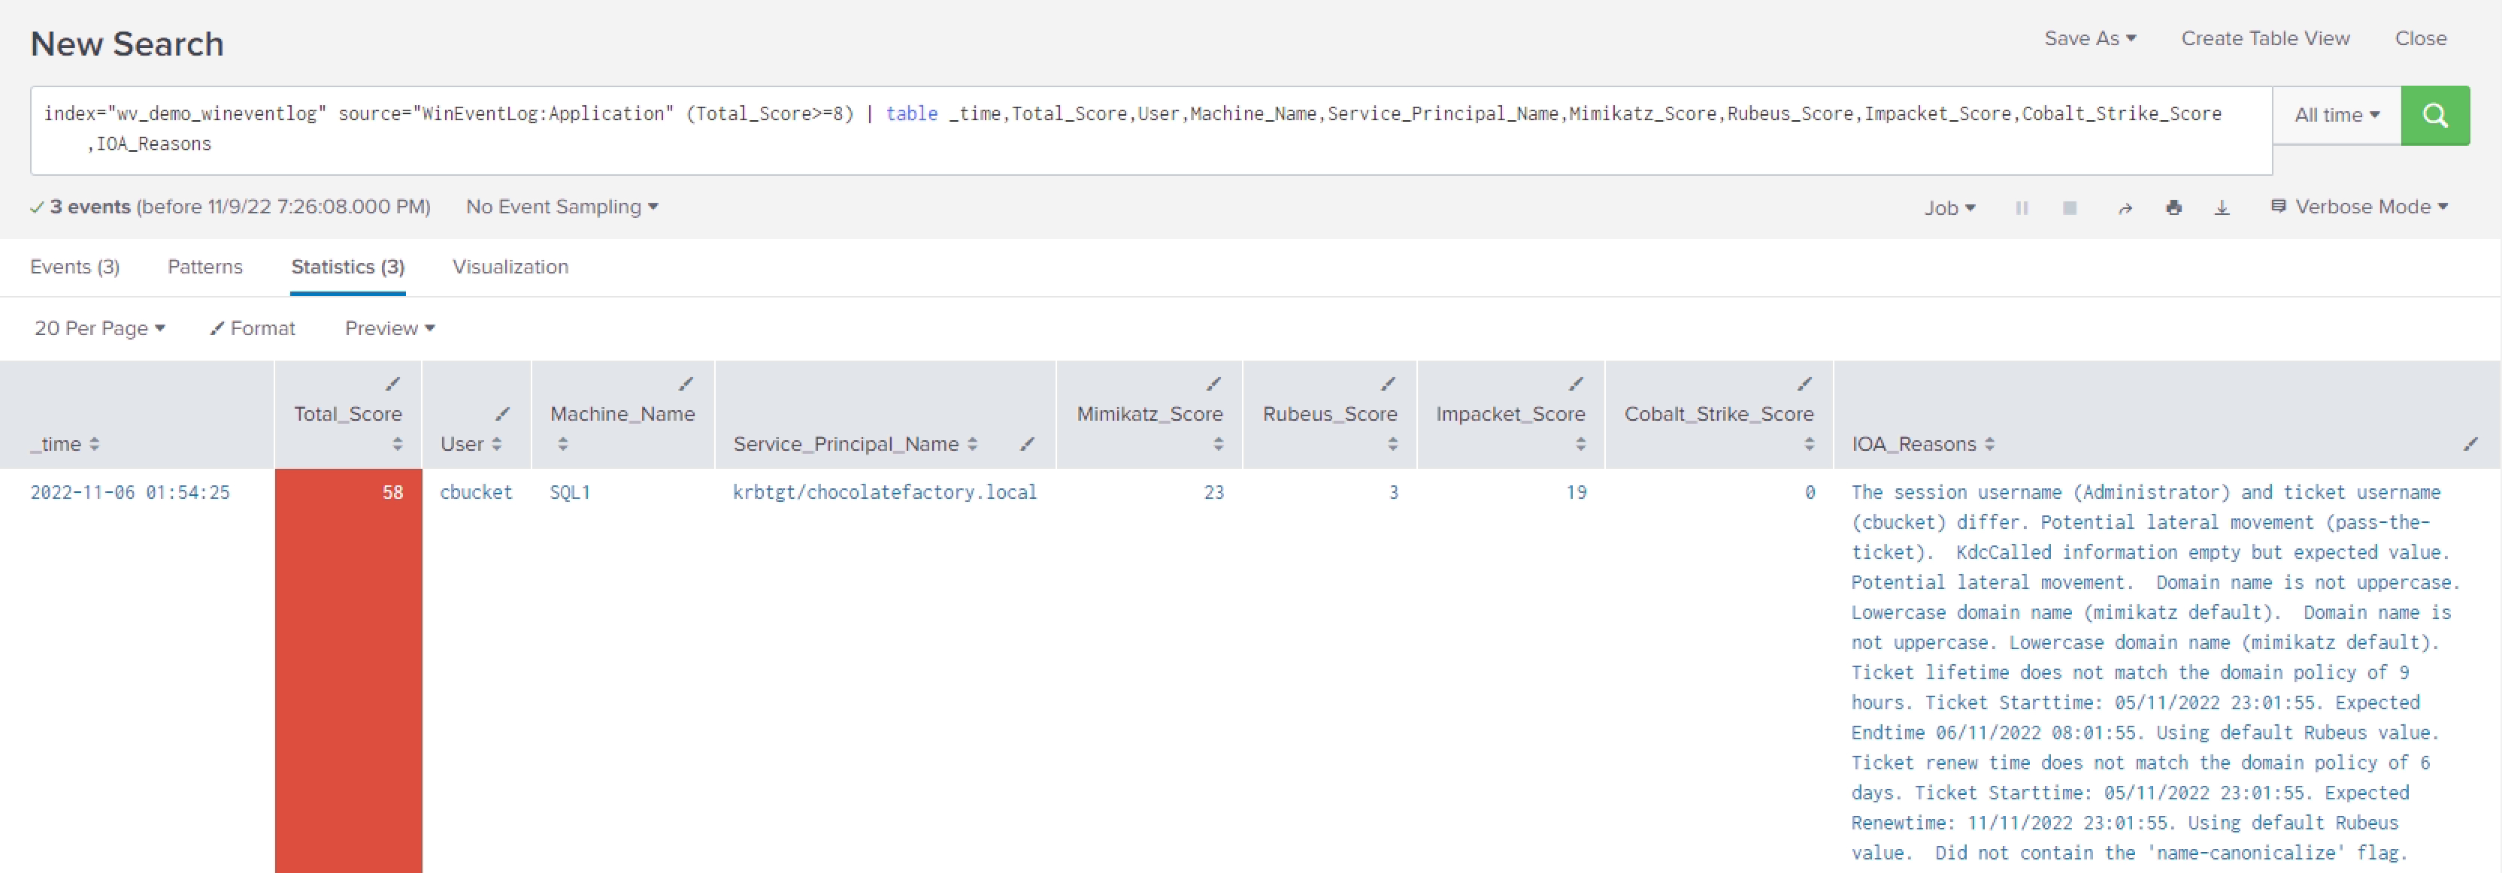Edit Cobalt_Strike_Score column format pencil
The image size is (2502, 873).
pos(1804,384)
